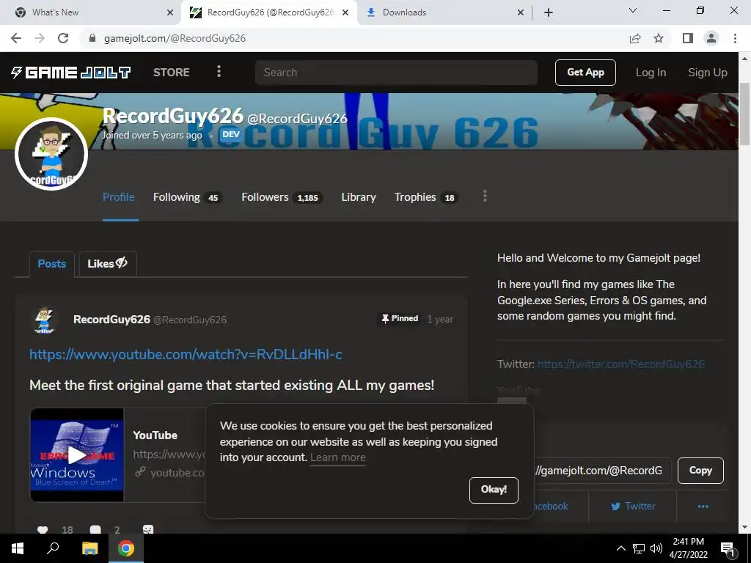This screenshot has height=563, width=751.
Task: Open a new browser tab
Action: point(549,12)
